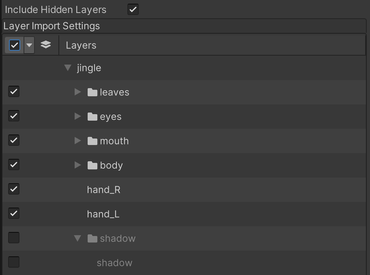Viewport: 370px width, 275px height.
Task: Click the Layers column header
Action: [81, 45]
